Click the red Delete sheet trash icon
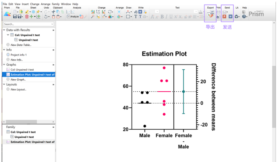Screen dimensions: 279x162 [x=27, y=16]
